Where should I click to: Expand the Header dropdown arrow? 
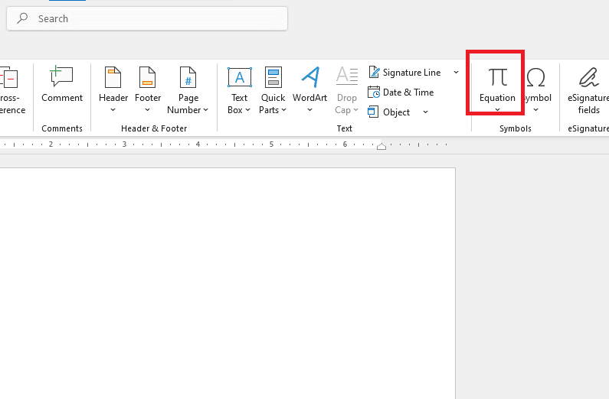pos(113,110)
